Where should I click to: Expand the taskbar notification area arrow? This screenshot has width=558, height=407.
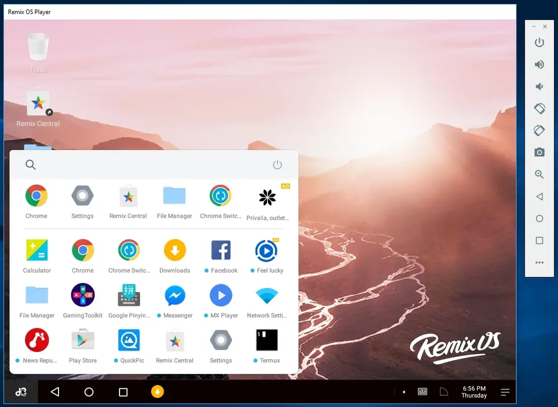(403, 392)
